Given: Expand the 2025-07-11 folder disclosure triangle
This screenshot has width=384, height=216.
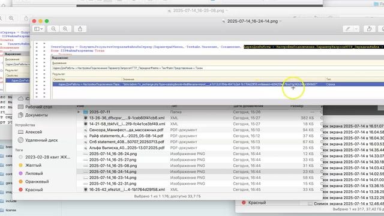Looking at the screenshot, I should [79, 112].
